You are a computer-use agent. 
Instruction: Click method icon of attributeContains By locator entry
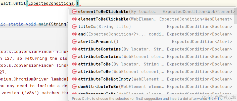pyautogui.click(x=74, y=49)
